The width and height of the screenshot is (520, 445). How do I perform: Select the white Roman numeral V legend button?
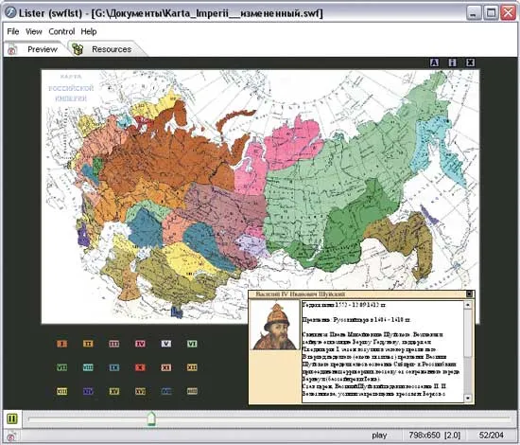[x=166, y=344]
